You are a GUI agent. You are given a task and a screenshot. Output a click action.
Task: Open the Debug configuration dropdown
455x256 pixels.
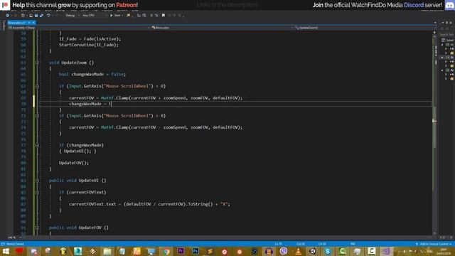click(x=72, y=16)
